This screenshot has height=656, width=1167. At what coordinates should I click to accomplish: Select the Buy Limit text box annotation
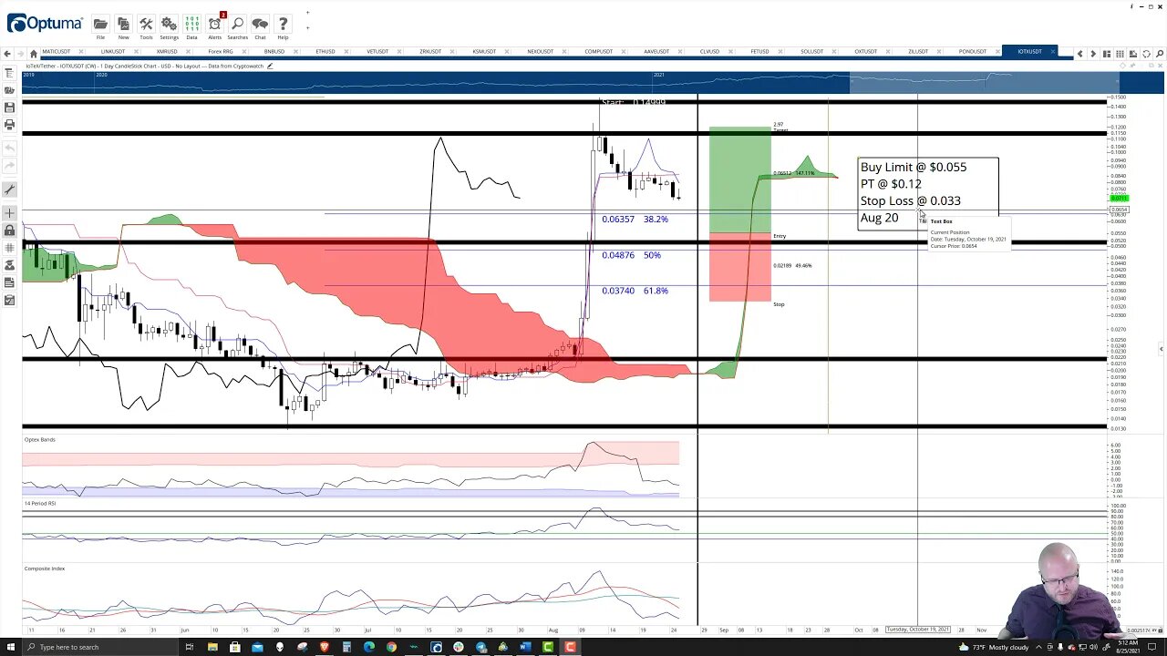point(928,192)
